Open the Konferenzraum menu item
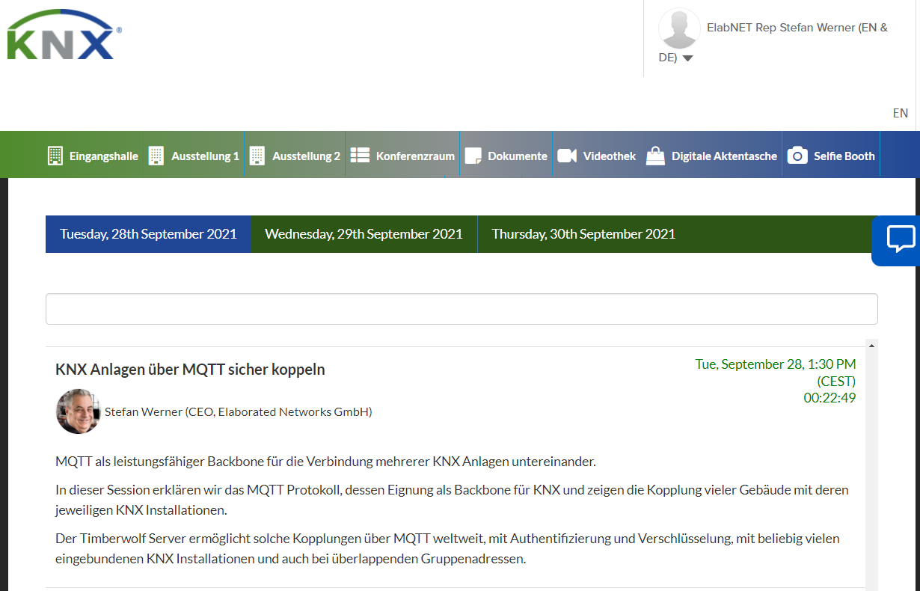This screenshot has width=920, height=591. [x=415, y=156]
